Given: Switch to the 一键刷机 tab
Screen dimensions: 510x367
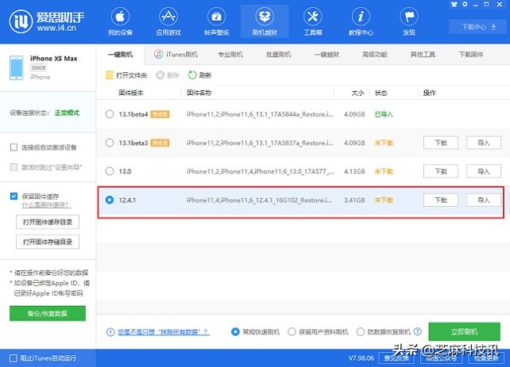Looking at the screenshot, I should (x=120, y=54).
